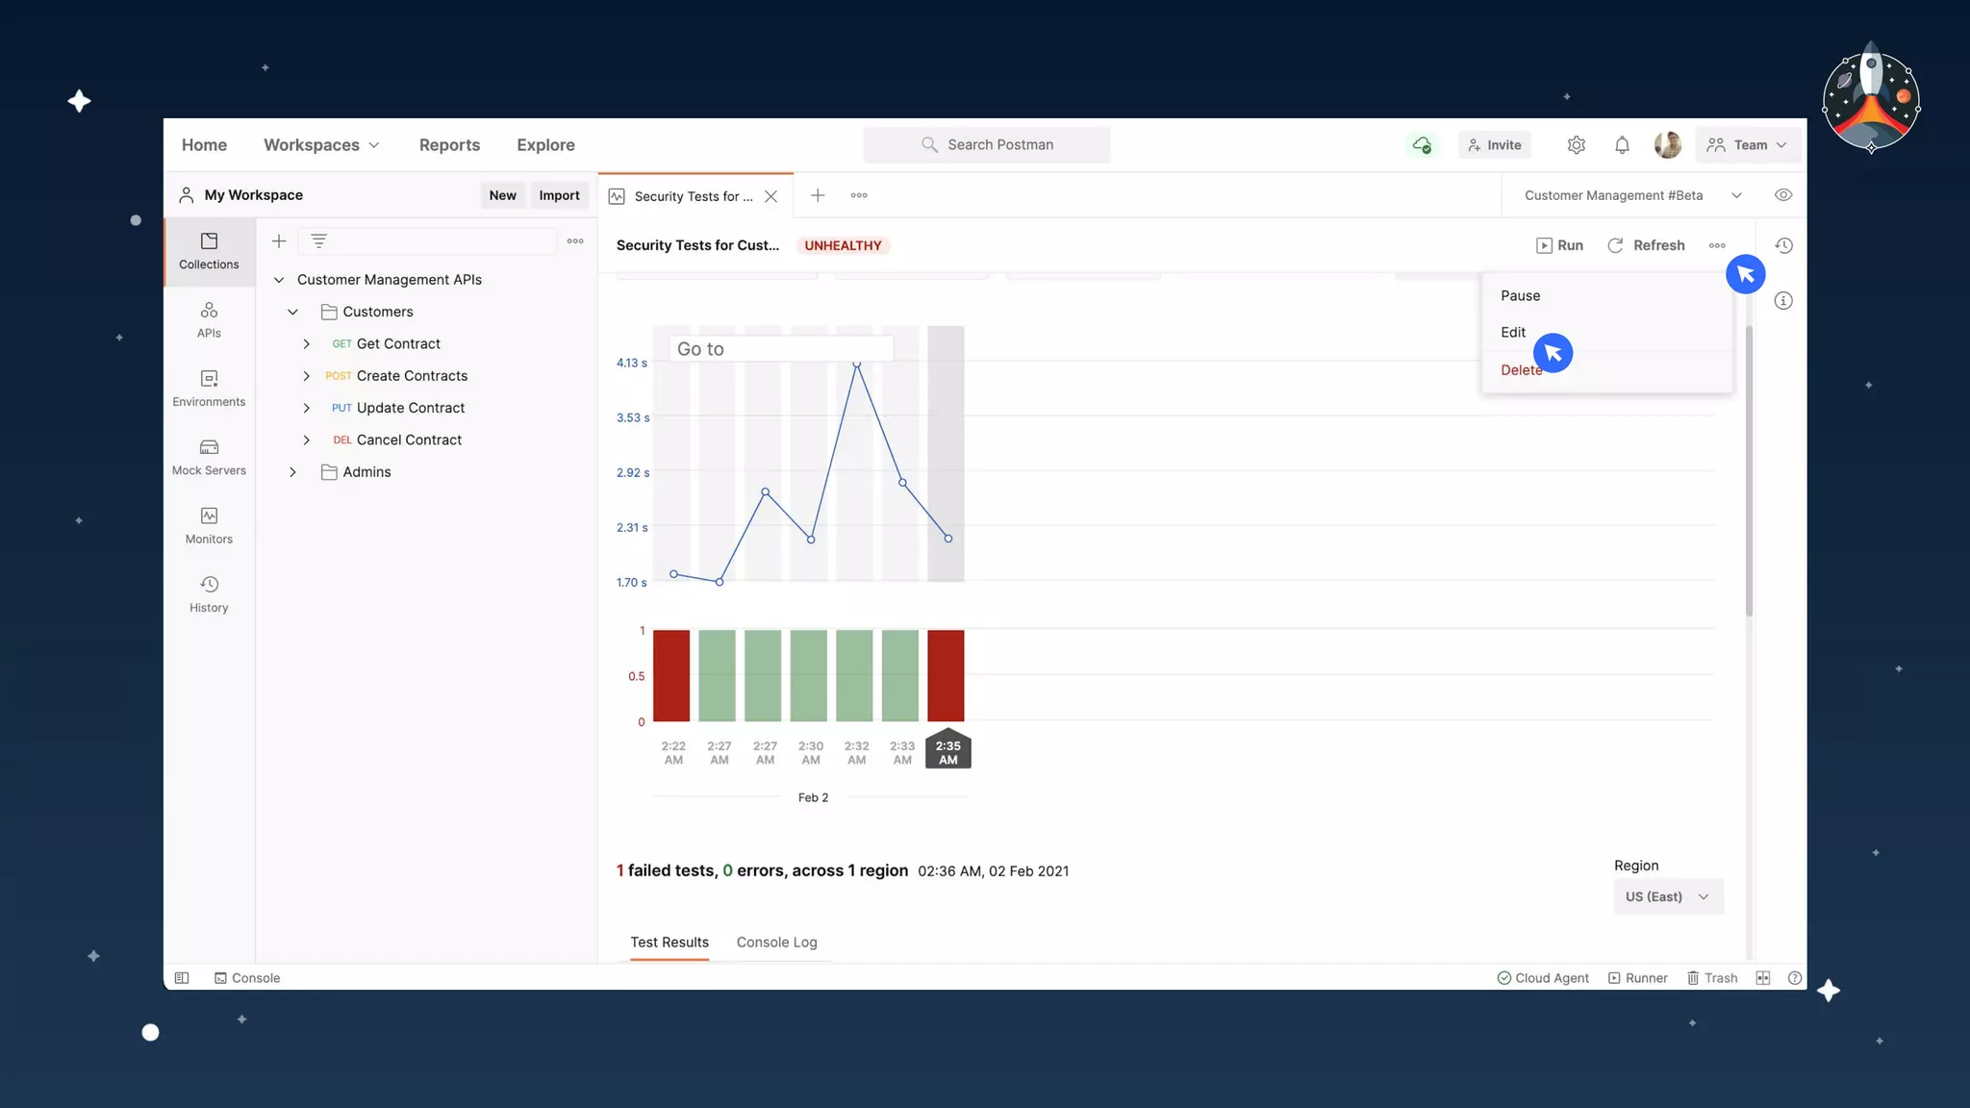Click the Run monitor button
Viewport: 1970px width, 1108px height.
[1559, 245]
